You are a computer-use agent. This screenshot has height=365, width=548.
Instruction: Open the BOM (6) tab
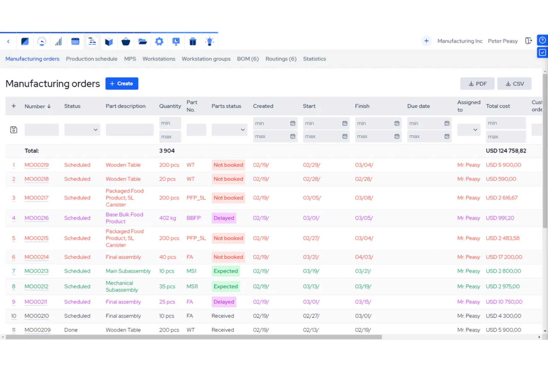coord(248,59)
